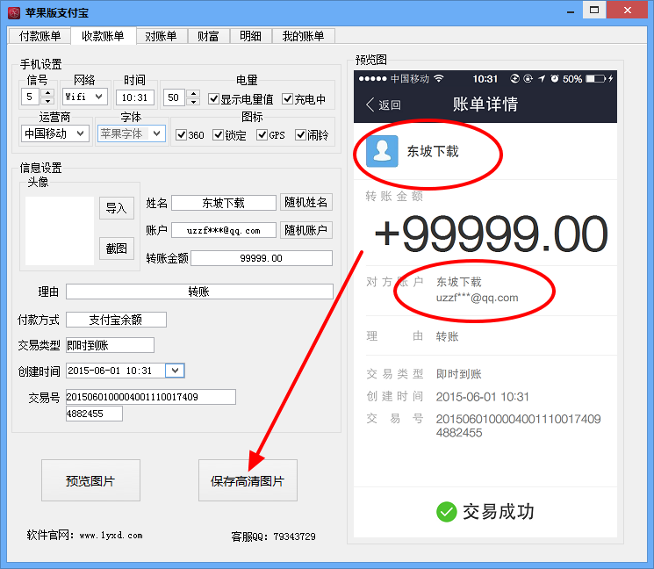Toggle the 显示电量值 checkbox

point(214,98)
